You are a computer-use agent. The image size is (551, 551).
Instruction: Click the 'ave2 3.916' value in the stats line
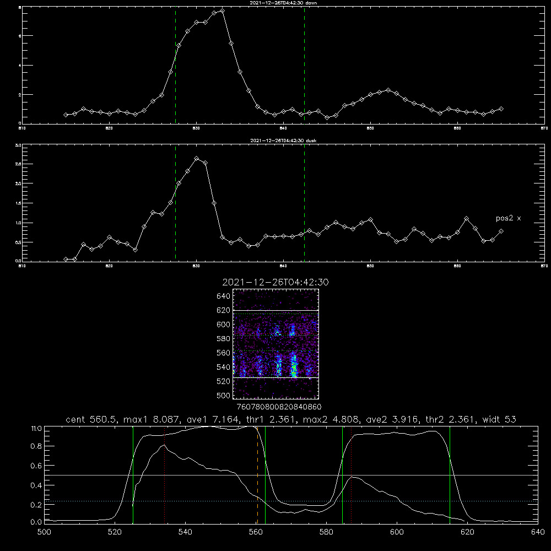(391, 419)
